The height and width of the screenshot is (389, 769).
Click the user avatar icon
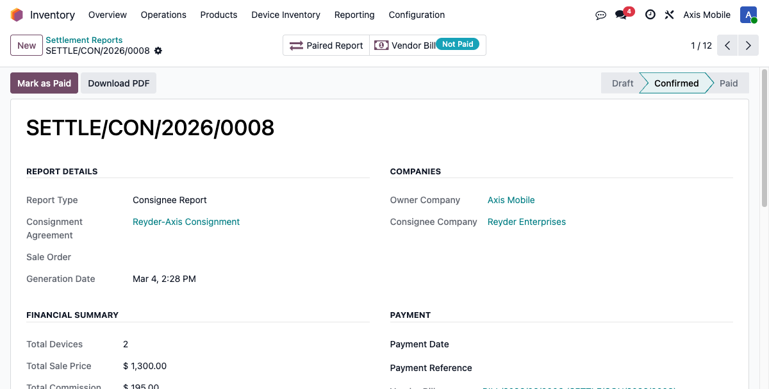748,15
